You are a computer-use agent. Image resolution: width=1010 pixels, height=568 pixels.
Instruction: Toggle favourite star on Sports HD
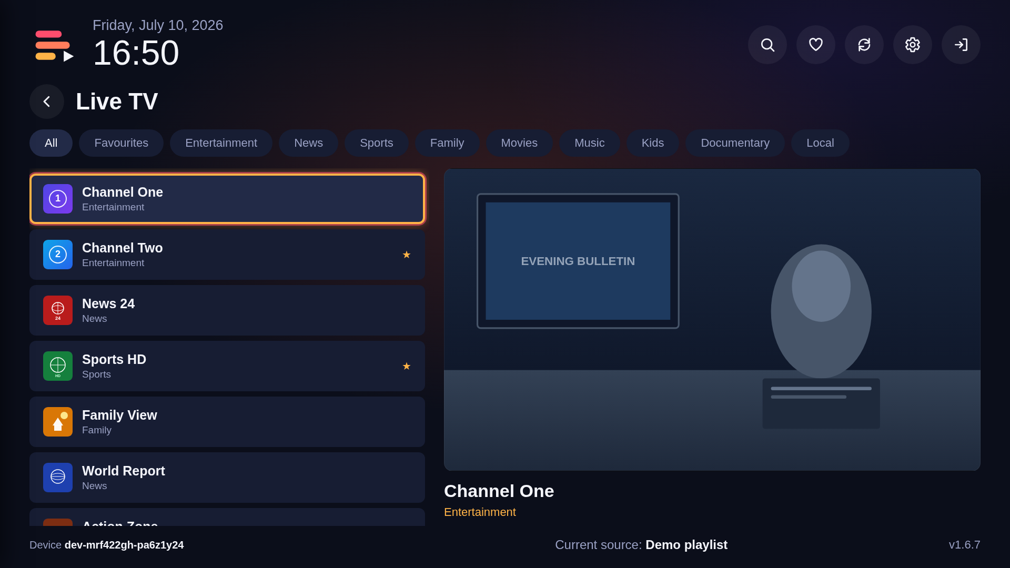point(406,366)
